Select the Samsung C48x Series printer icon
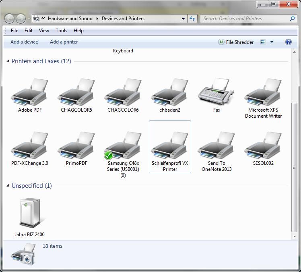The height and width of the screenshot is (272, 301). pos(123,145)
